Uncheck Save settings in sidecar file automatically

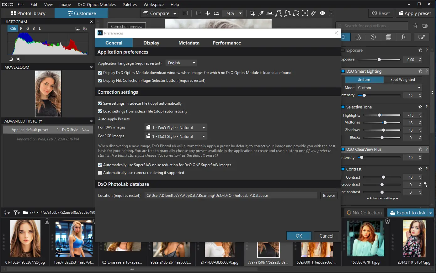(x=100, y=103)
